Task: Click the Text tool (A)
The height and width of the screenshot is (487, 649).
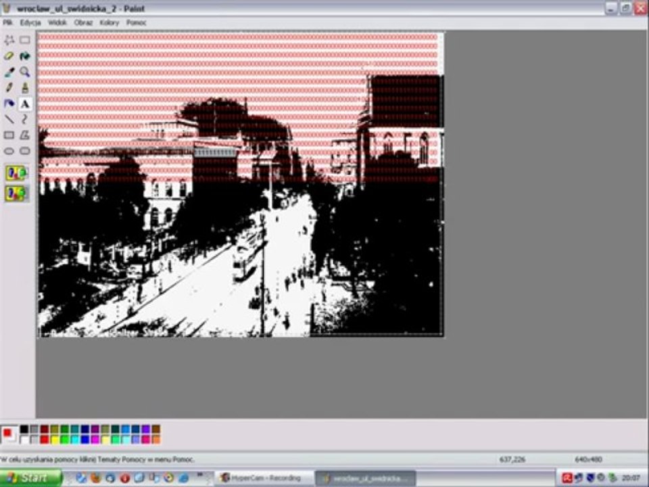Action: pyautogui.click(x=25, y=103)
